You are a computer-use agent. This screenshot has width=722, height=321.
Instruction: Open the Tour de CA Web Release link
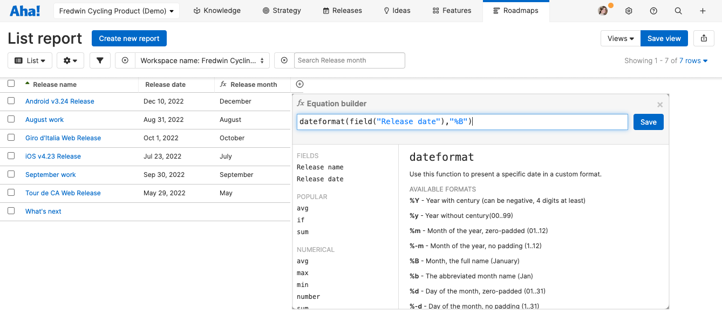click(x=63, y=193)
